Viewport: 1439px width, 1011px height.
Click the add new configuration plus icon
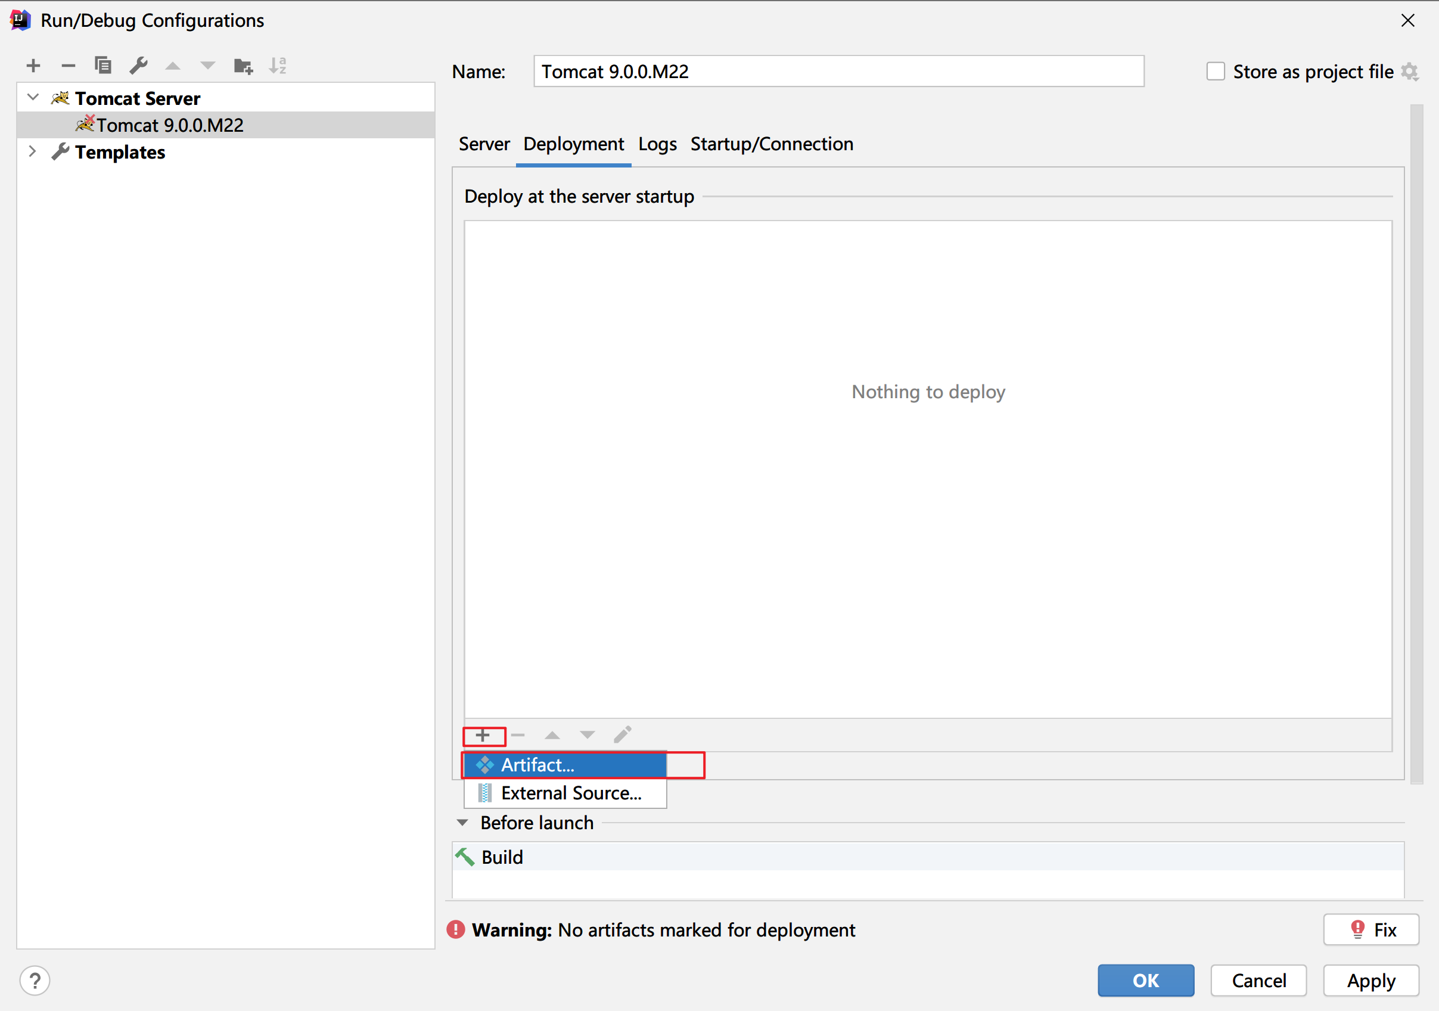click(x=33, y=65)
